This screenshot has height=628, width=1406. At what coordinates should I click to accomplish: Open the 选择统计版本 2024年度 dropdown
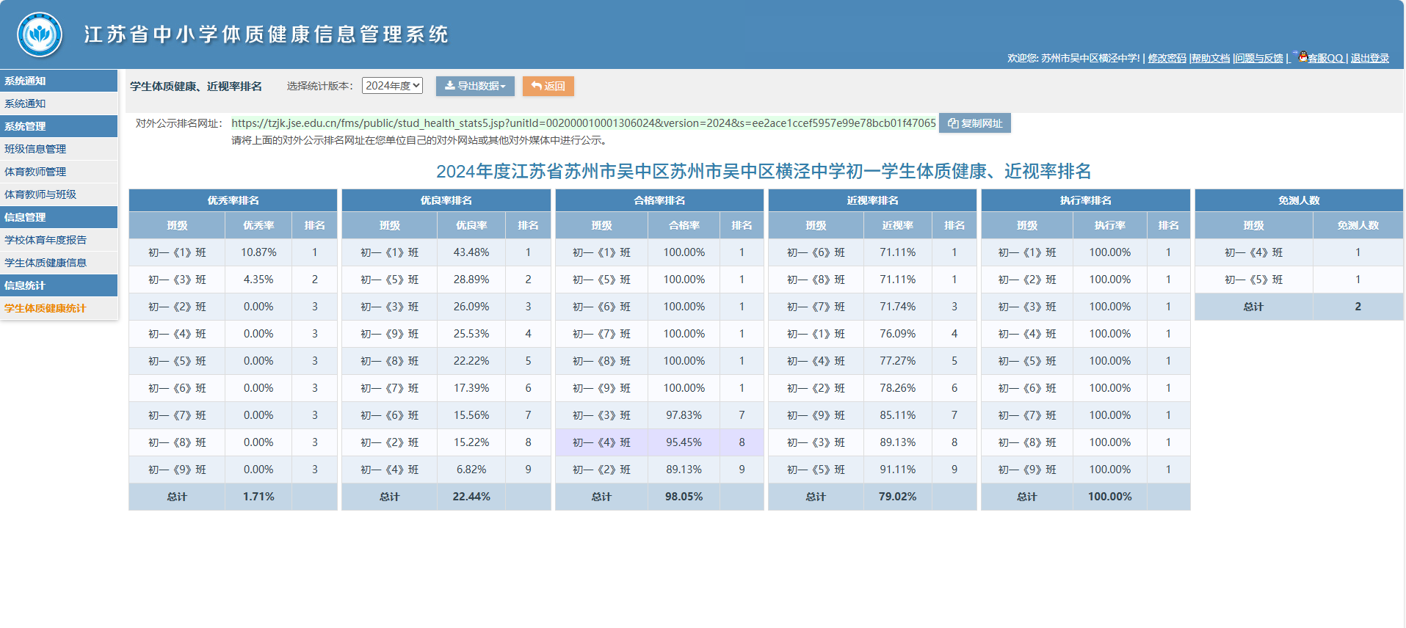coord(392,86)
